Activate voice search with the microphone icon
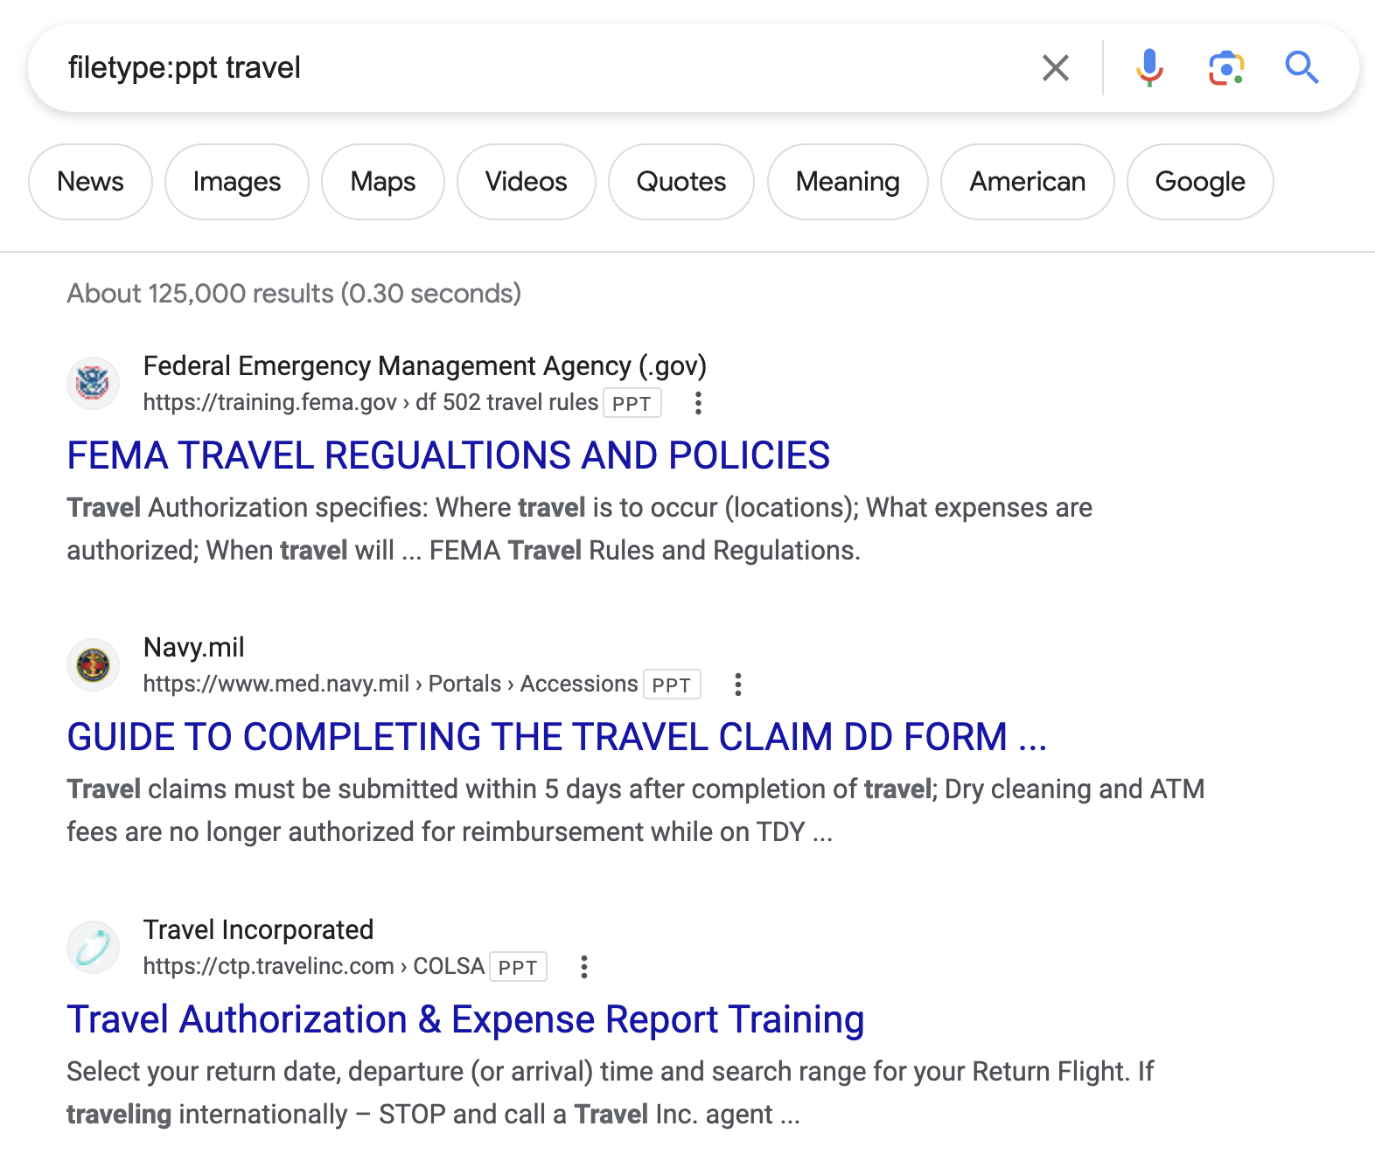The width and height of the screenshot is (1375, 1168). point(1148,67)
